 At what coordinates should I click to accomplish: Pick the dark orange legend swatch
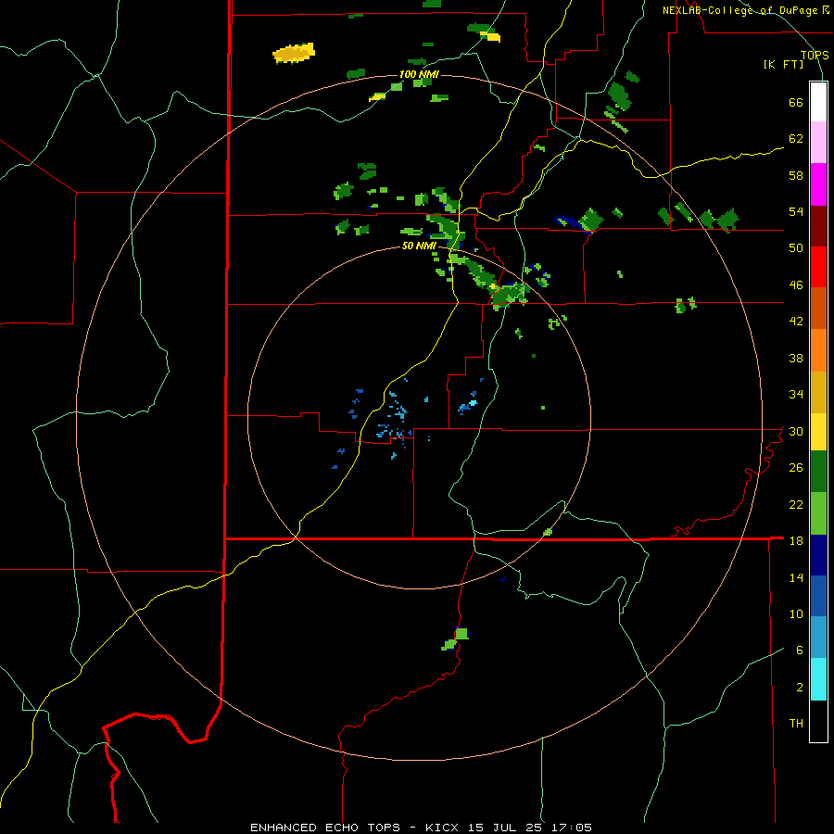(818, 308)
